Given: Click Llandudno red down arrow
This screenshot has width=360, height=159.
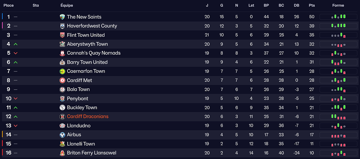Looking at the screenshot, I should 15,126.
